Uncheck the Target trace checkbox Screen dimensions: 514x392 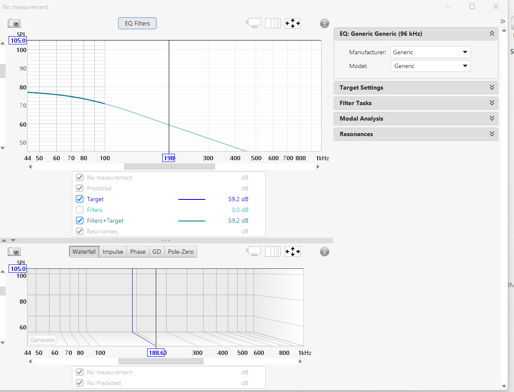tap(80, 199)
